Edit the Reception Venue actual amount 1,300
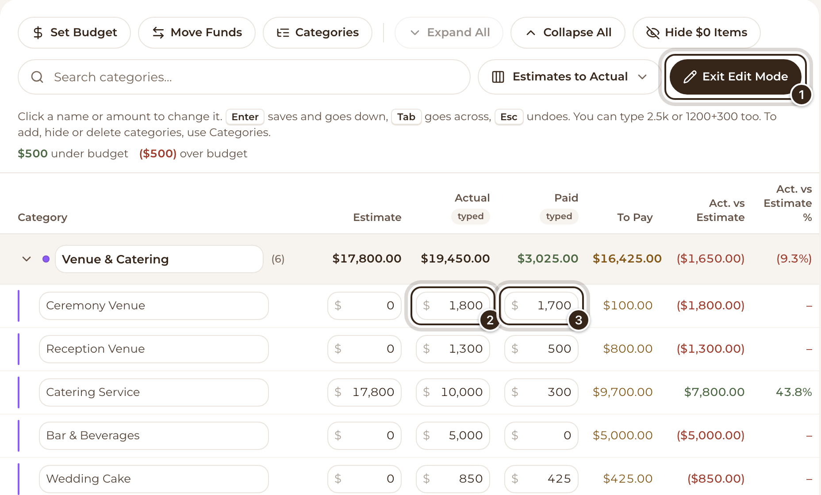821x495 pixels. coord(453,349)
